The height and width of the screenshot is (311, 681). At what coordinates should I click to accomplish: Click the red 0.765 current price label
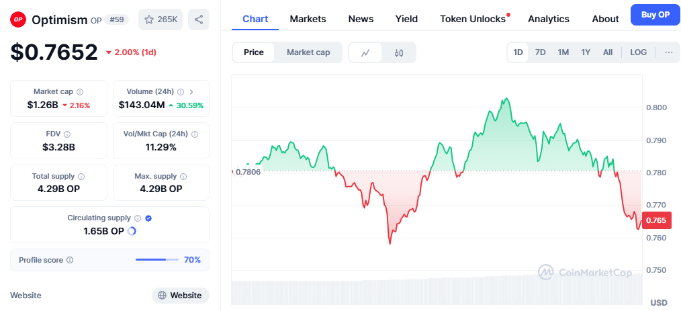pyautogui.click(x=655, y=220)
